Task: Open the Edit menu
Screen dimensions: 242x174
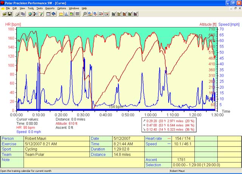Action: (15, 8)
